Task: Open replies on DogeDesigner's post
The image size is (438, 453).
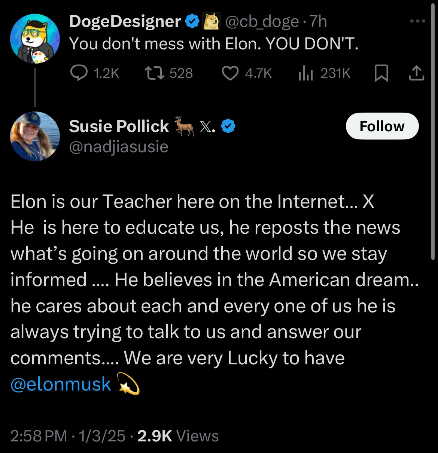Action: click(x=95, y=73)
